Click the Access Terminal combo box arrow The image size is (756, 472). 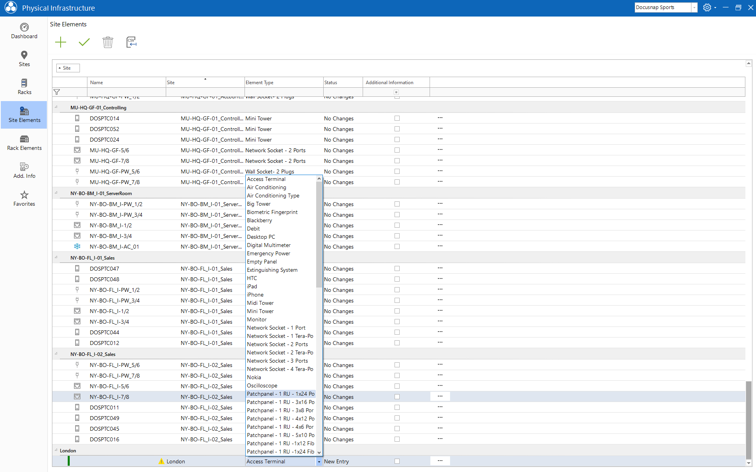coord(319,462)
